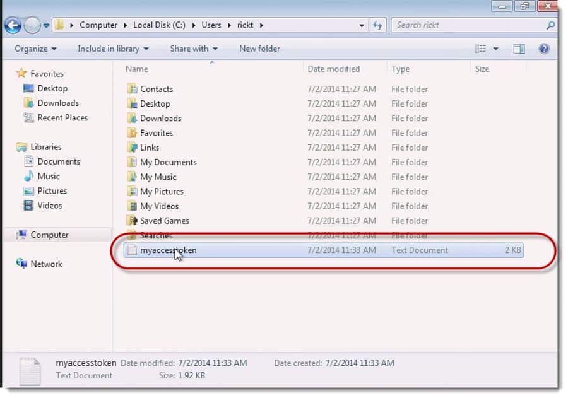The image size is (568, 398).
Task: Select the Downloads folder in file list
Action: click(161, 119)
